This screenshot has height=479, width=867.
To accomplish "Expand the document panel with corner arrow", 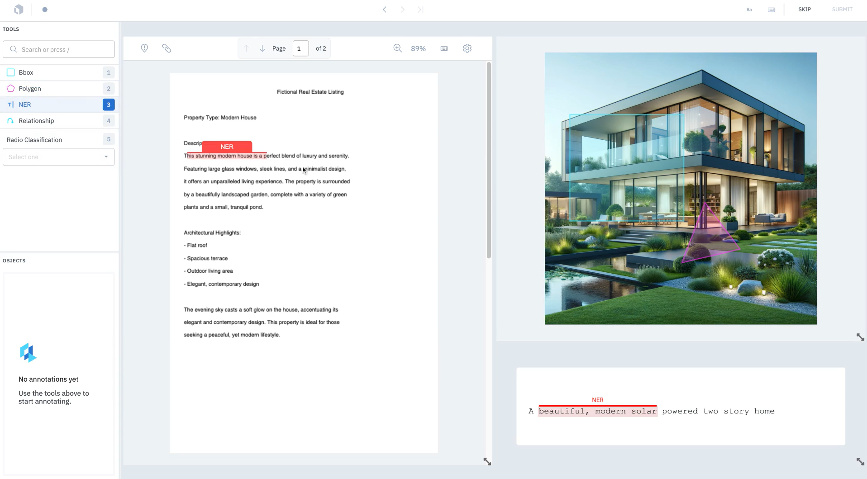I will (x=487, y=461).
